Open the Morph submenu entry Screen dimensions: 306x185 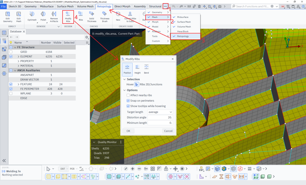[158, 22]
